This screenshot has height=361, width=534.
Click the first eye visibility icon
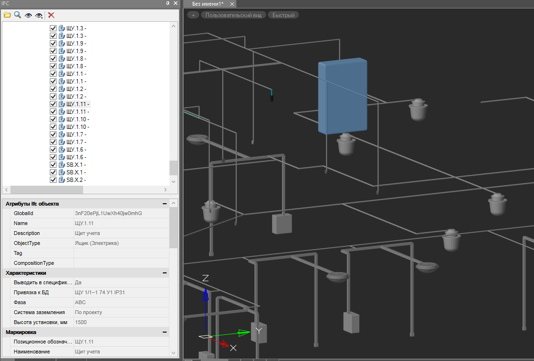pos(28,15)
